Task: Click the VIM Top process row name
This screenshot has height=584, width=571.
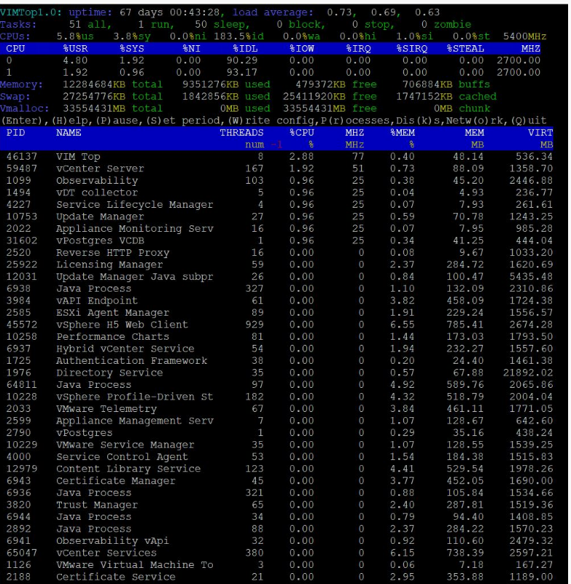Action: (78, 157)
